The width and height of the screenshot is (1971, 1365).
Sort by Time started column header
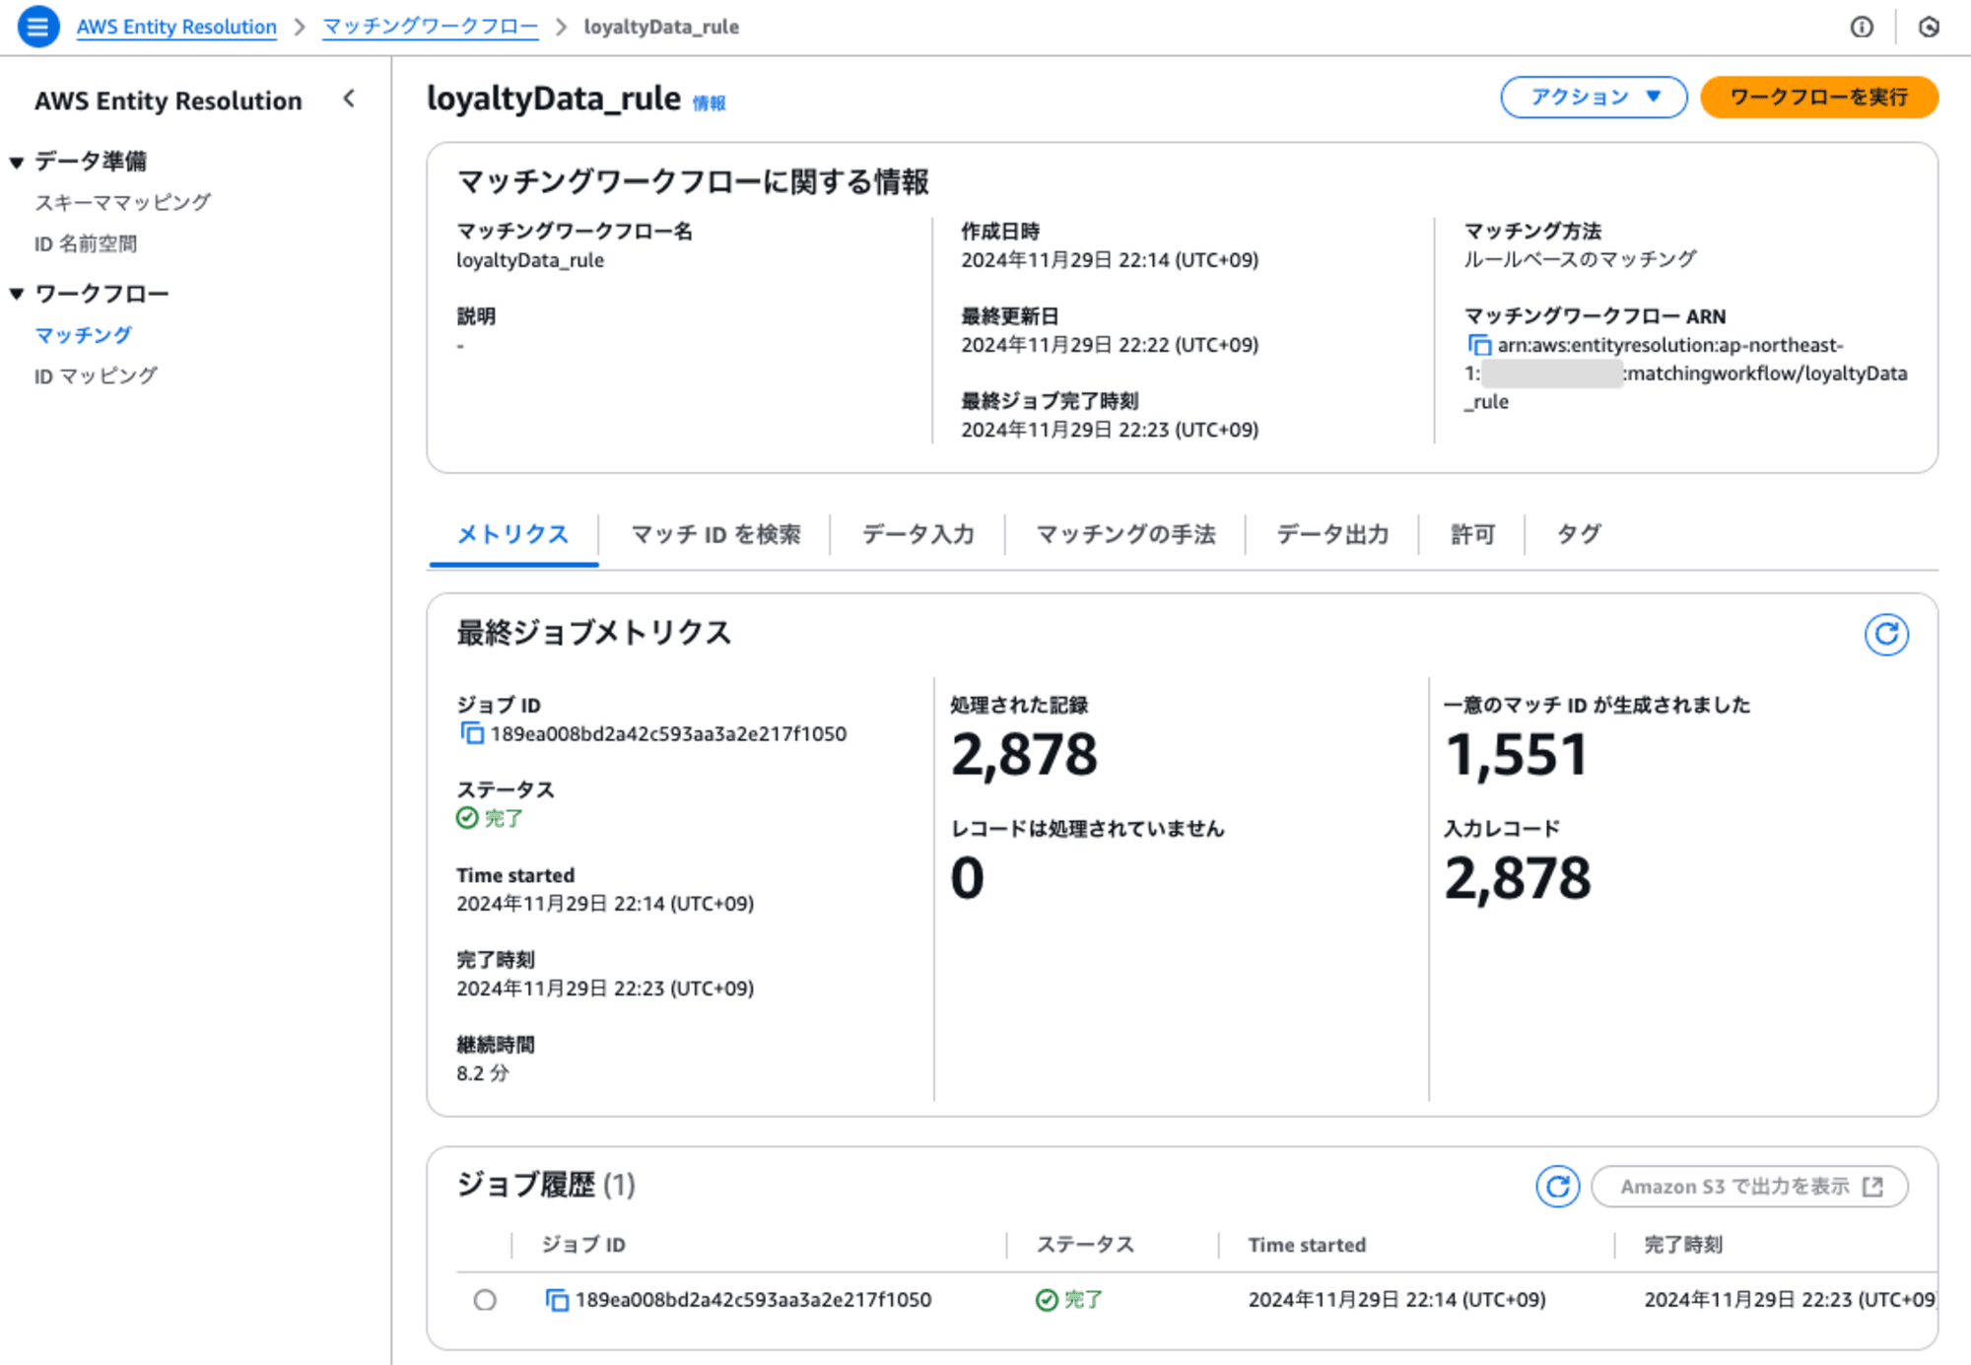pos(1307,1245)
